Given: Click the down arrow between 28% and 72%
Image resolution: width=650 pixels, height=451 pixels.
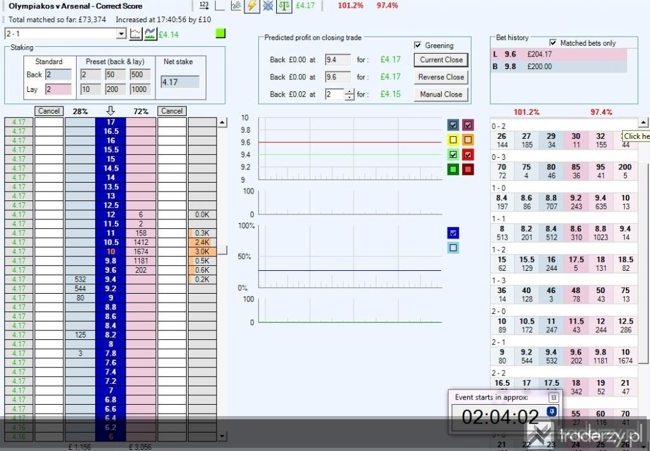Looking at the screenshot, I should pyautogui.click(x=110, y=111).
